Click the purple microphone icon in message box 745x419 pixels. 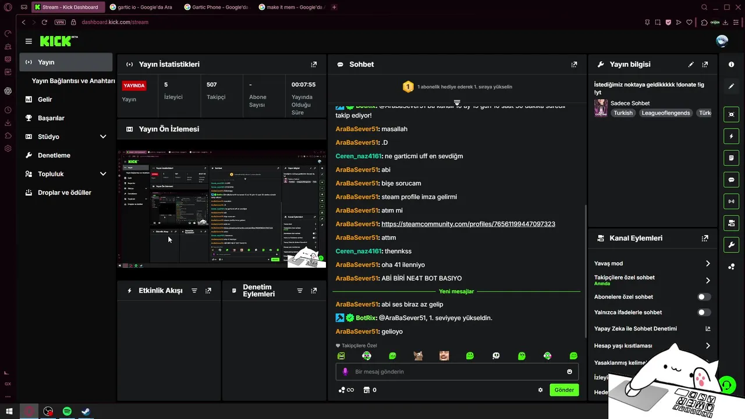[345, 371]
